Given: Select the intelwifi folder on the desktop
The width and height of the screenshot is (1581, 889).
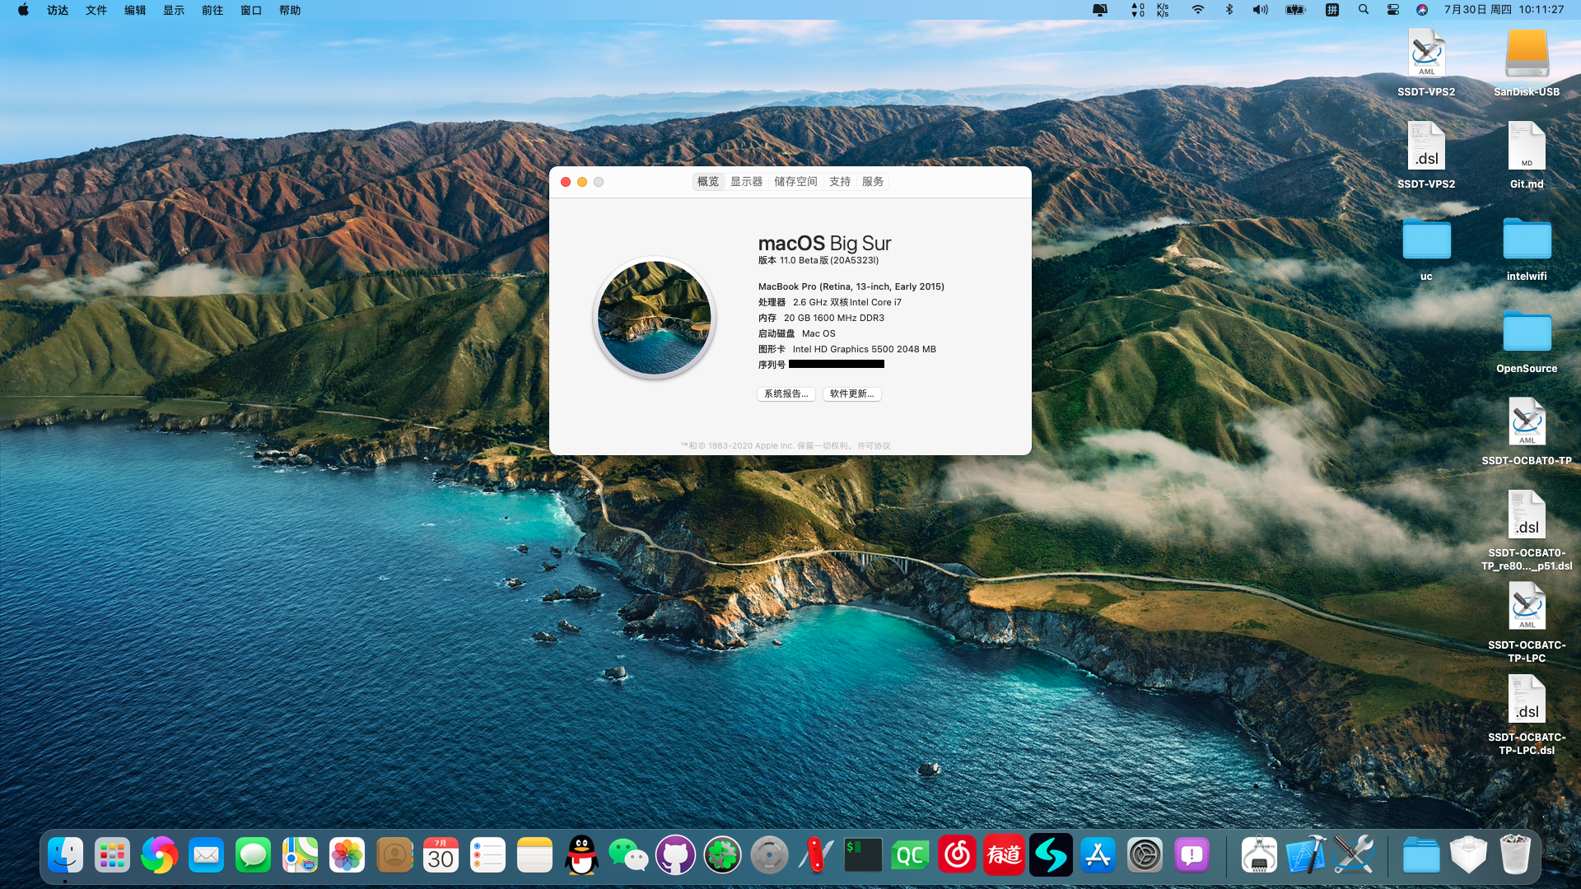Looking at the screenshot, I should point(1527,247).
